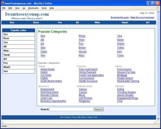Click the Search button
The height and width of the screenshot is (129, 161).
99,109
